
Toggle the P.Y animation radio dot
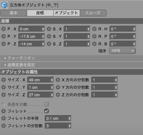click(4, 36)
